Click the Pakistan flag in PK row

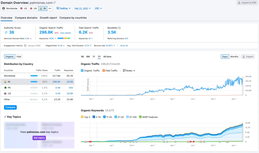coord(5,88)
